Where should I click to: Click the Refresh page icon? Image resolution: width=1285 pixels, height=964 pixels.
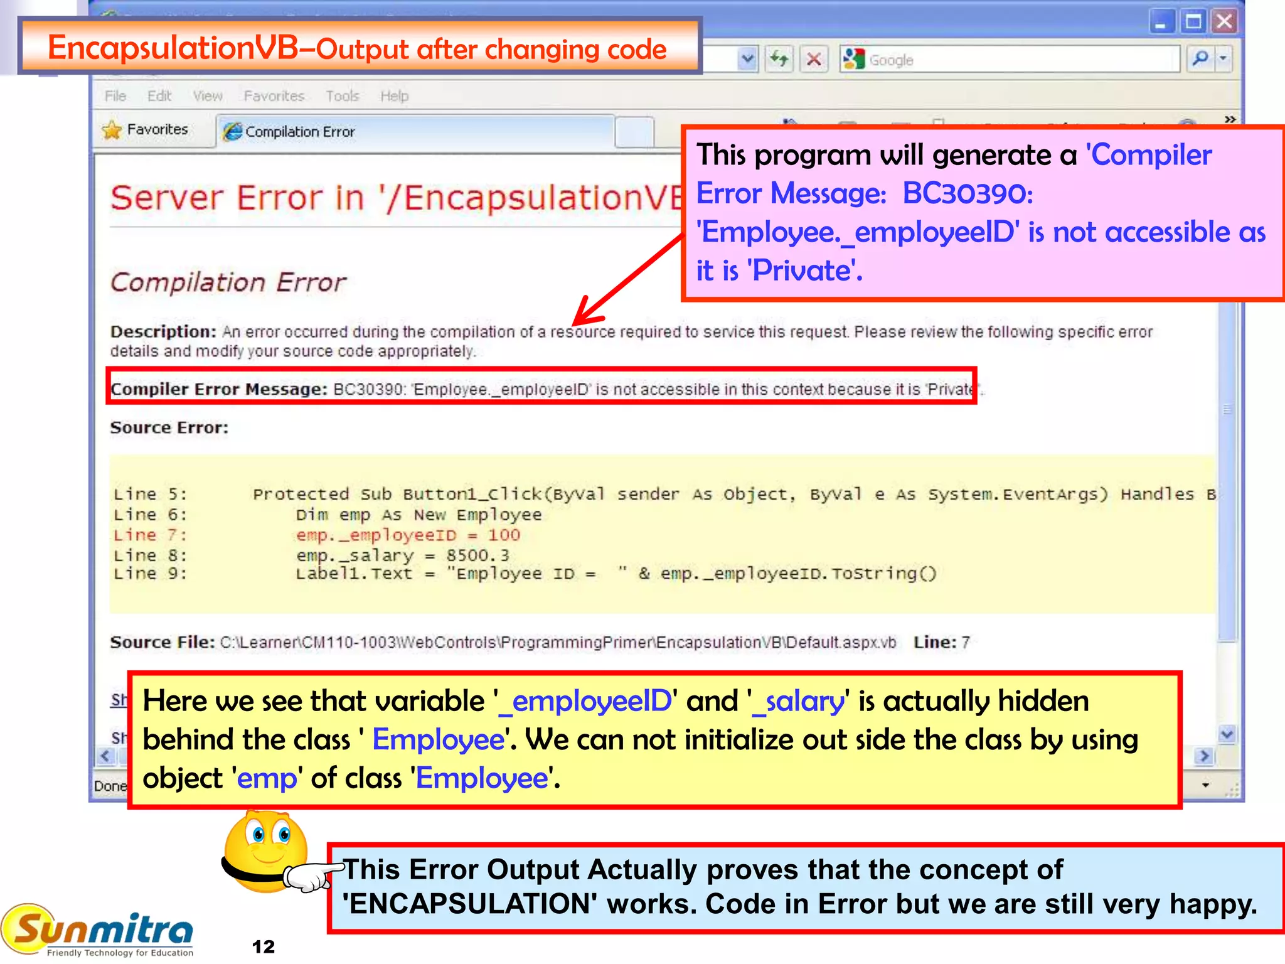779,60
